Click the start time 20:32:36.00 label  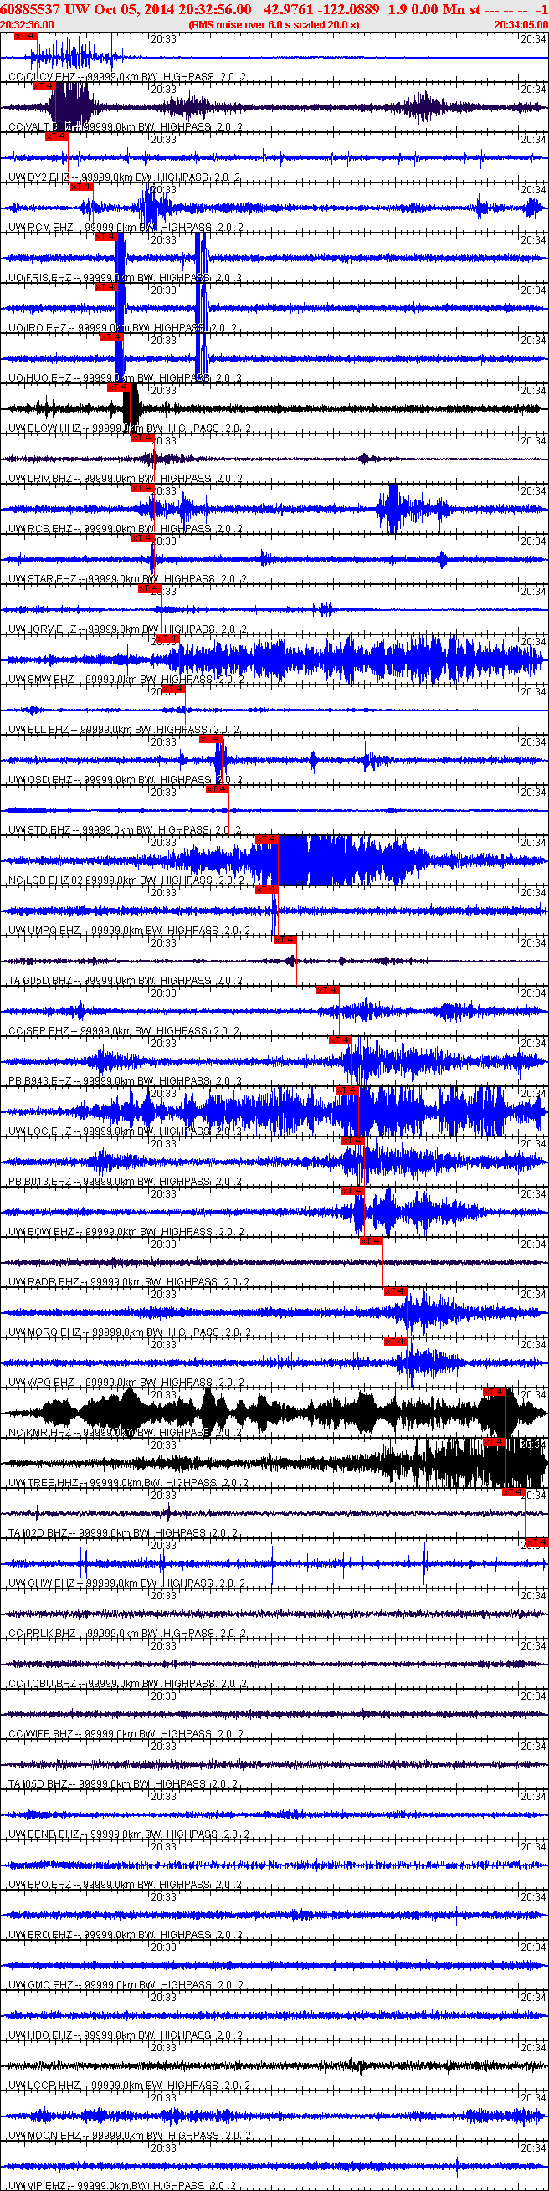point(28,24)
